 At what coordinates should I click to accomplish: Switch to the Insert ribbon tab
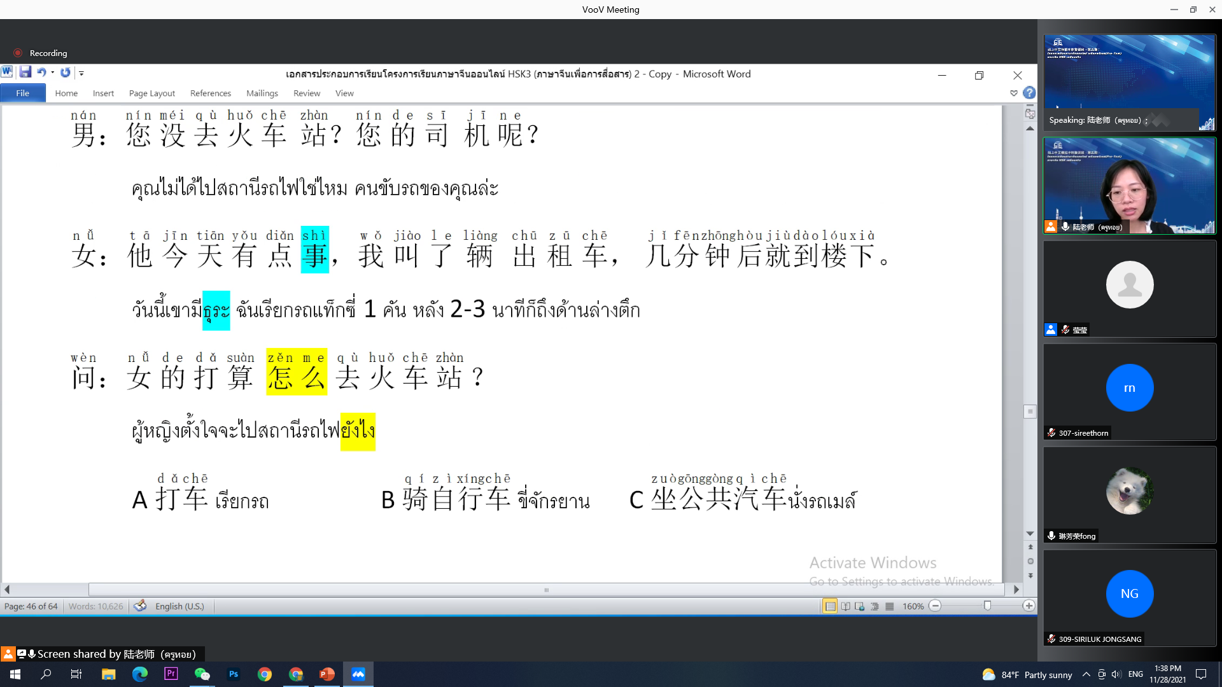(x=103, y=93)
